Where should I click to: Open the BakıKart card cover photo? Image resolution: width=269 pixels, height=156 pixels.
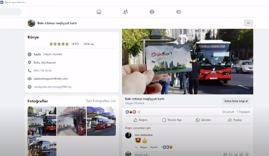pyautogui.click(x=187, y=61)
